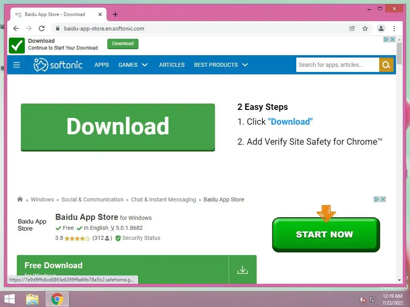Open a new tab with the plus button
410x307 pixels.
click(x=115, y=14)
